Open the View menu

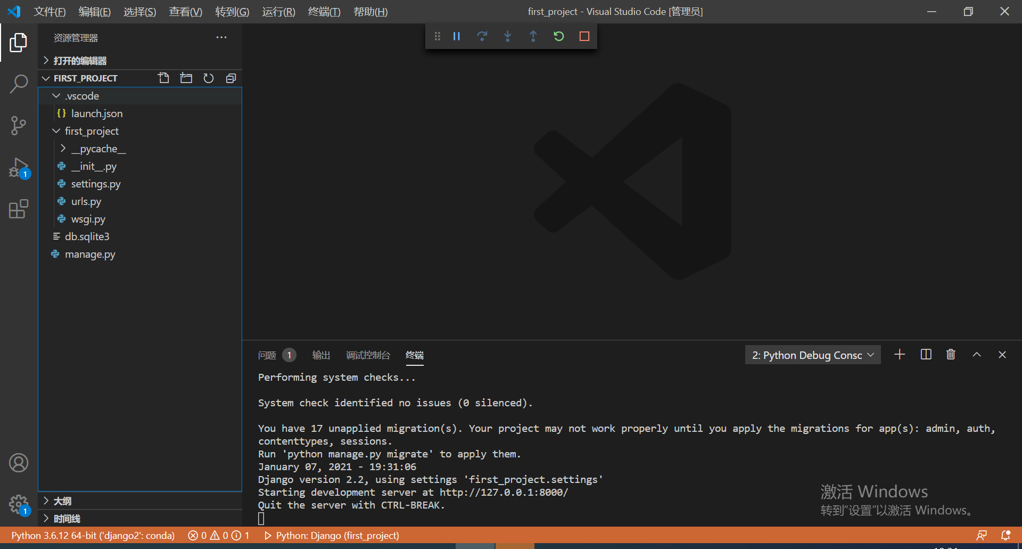[186, 12]
